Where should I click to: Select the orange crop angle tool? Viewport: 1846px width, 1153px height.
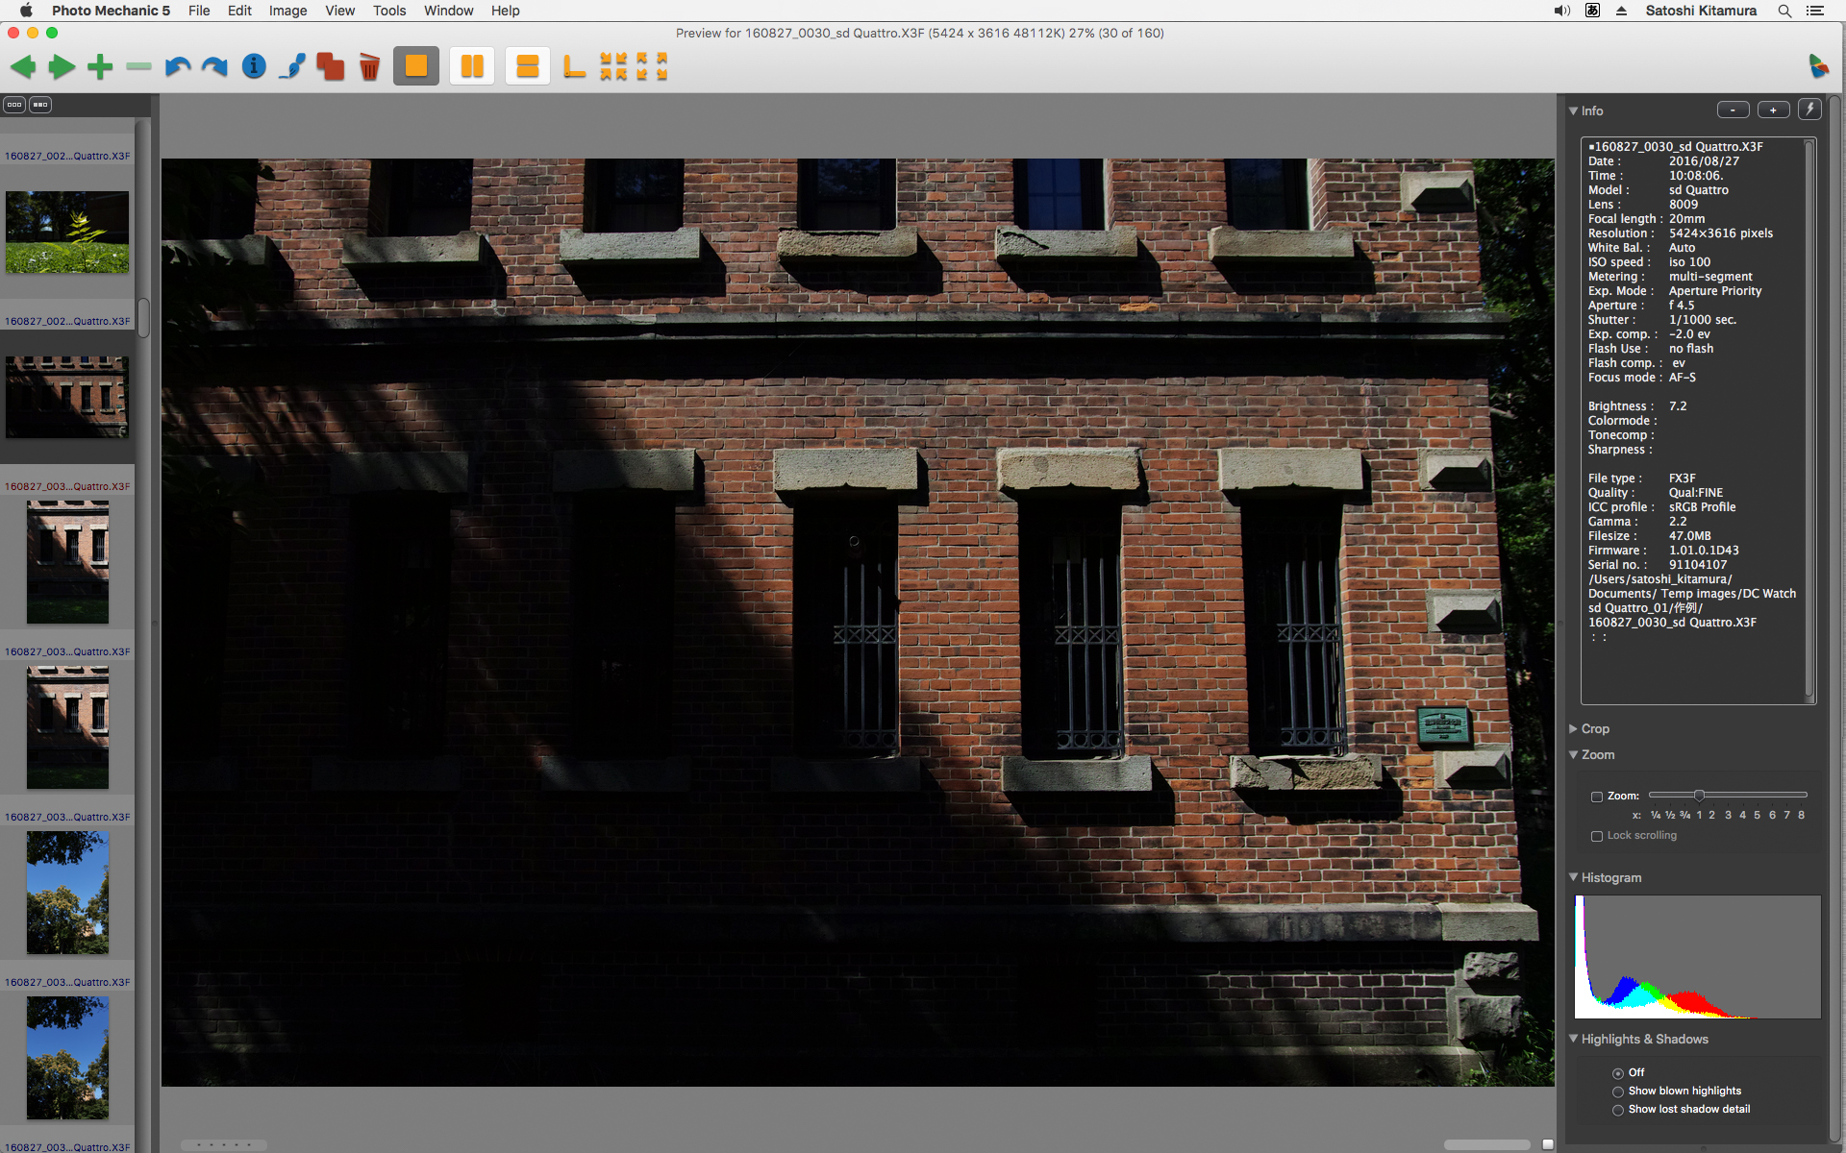click(x=574, y=66)
